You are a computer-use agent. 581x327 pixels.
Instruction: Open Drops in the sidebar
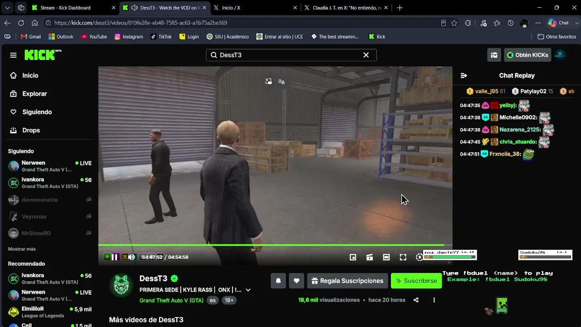tap(31, 130)
